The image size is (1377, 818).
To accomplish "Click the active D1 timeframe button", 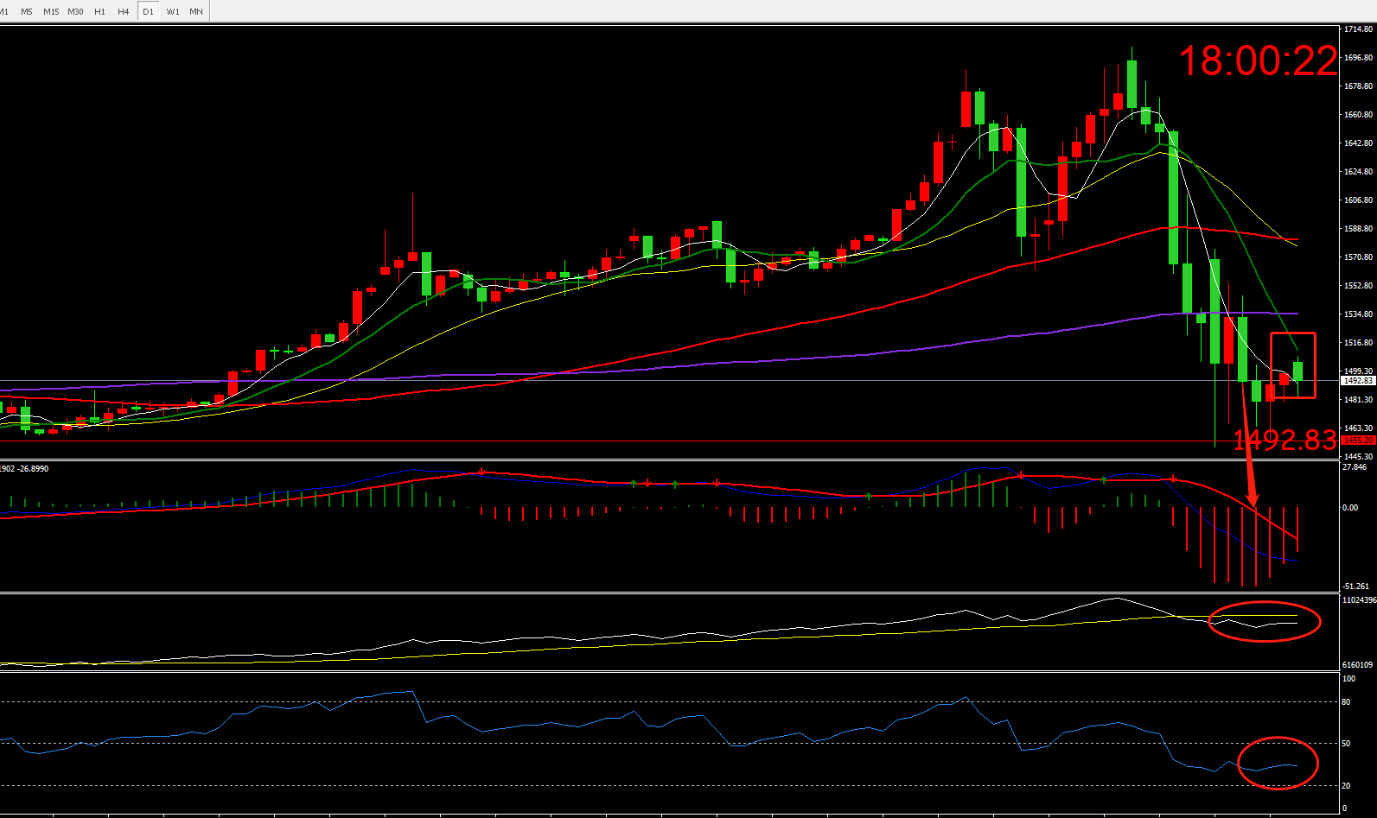I will pos(149,11).
